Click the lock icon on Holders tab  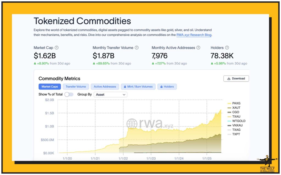point(161,87)
